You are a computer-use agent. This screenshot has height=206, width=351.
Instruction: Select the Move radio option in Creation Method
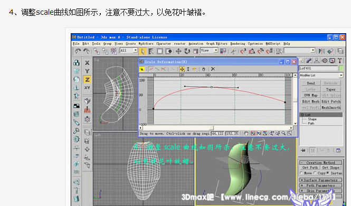pos(301,173)
